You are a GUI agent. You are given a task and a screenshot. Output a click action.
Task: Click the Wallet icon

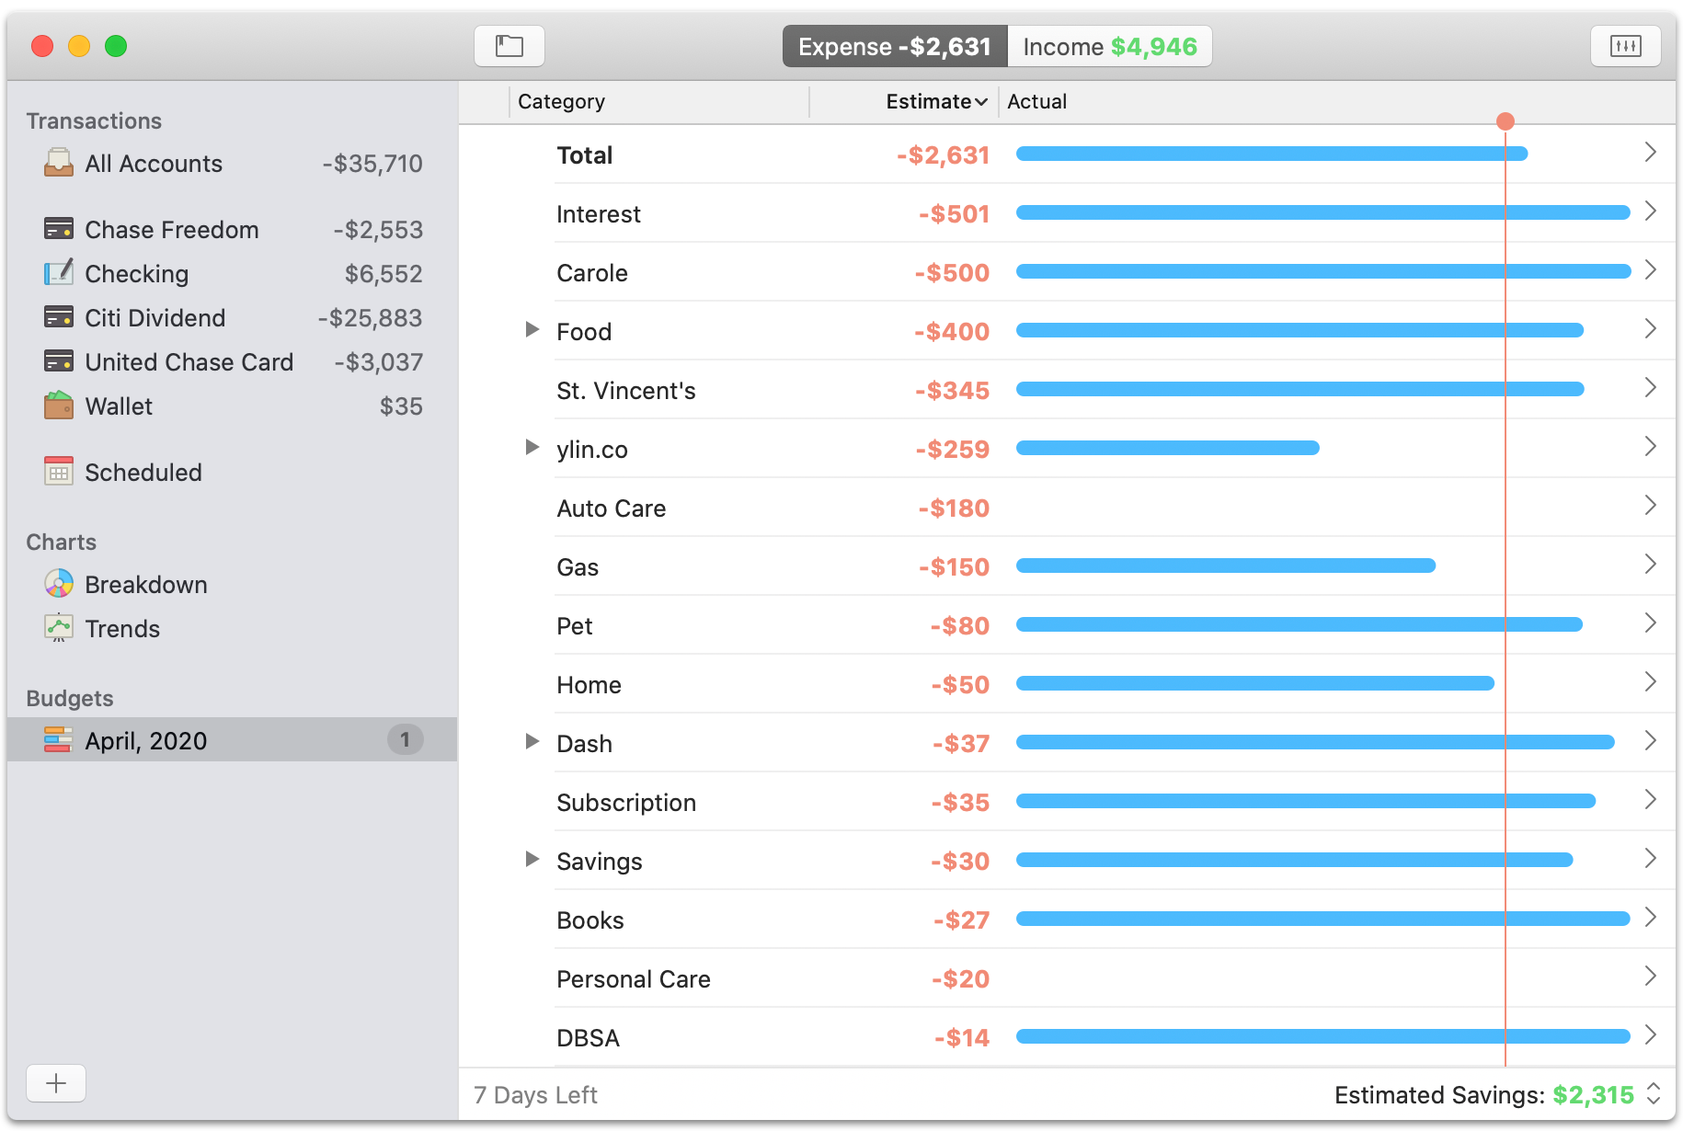coord(59,406)
